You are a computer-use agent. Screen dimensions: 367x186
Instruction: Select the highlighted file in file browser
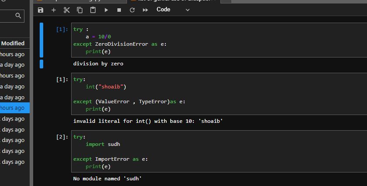(13, 108)
